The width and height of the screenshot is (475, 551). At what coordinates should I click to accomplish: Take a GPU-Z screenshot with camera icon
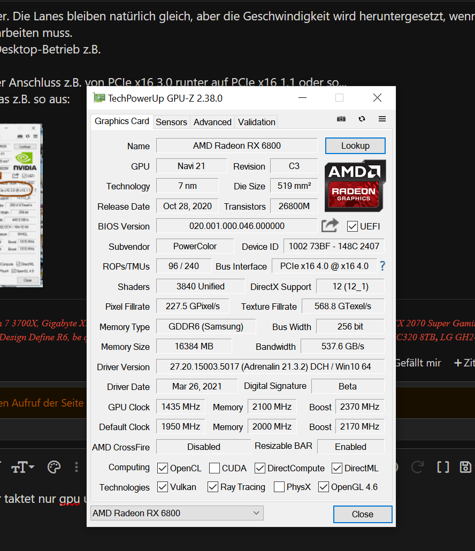click(x=341, y=119)
